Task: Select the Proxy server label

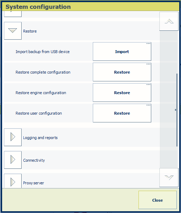Action: tap(33, 183)
